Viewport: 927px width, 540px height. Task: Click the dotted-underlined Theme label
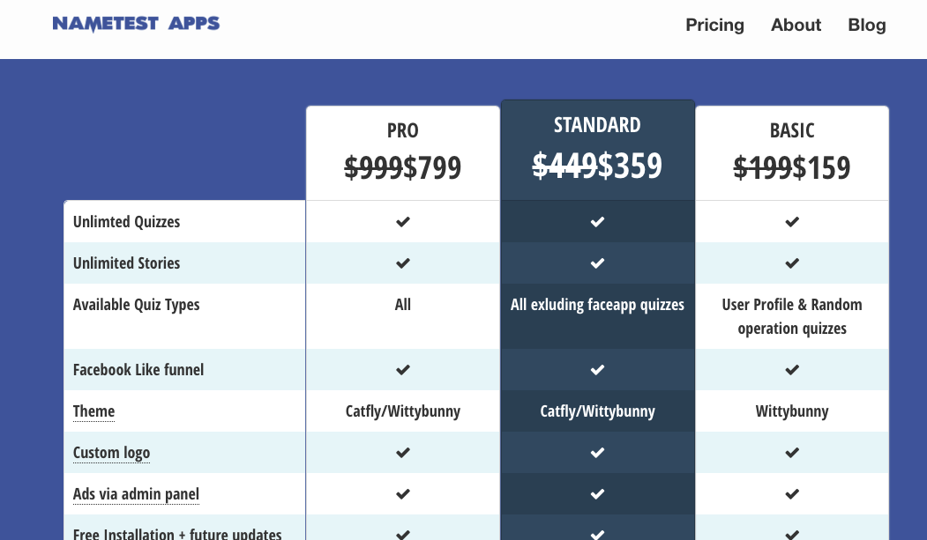pyautogui.click(x=93, y=411)
